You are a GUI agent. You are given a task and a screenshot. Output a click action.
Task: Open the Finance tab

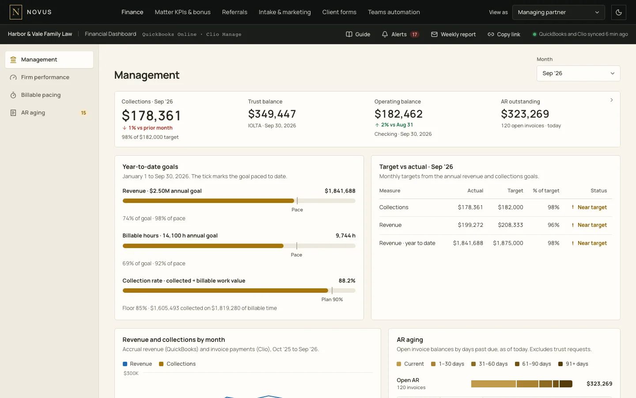point(132,12)
